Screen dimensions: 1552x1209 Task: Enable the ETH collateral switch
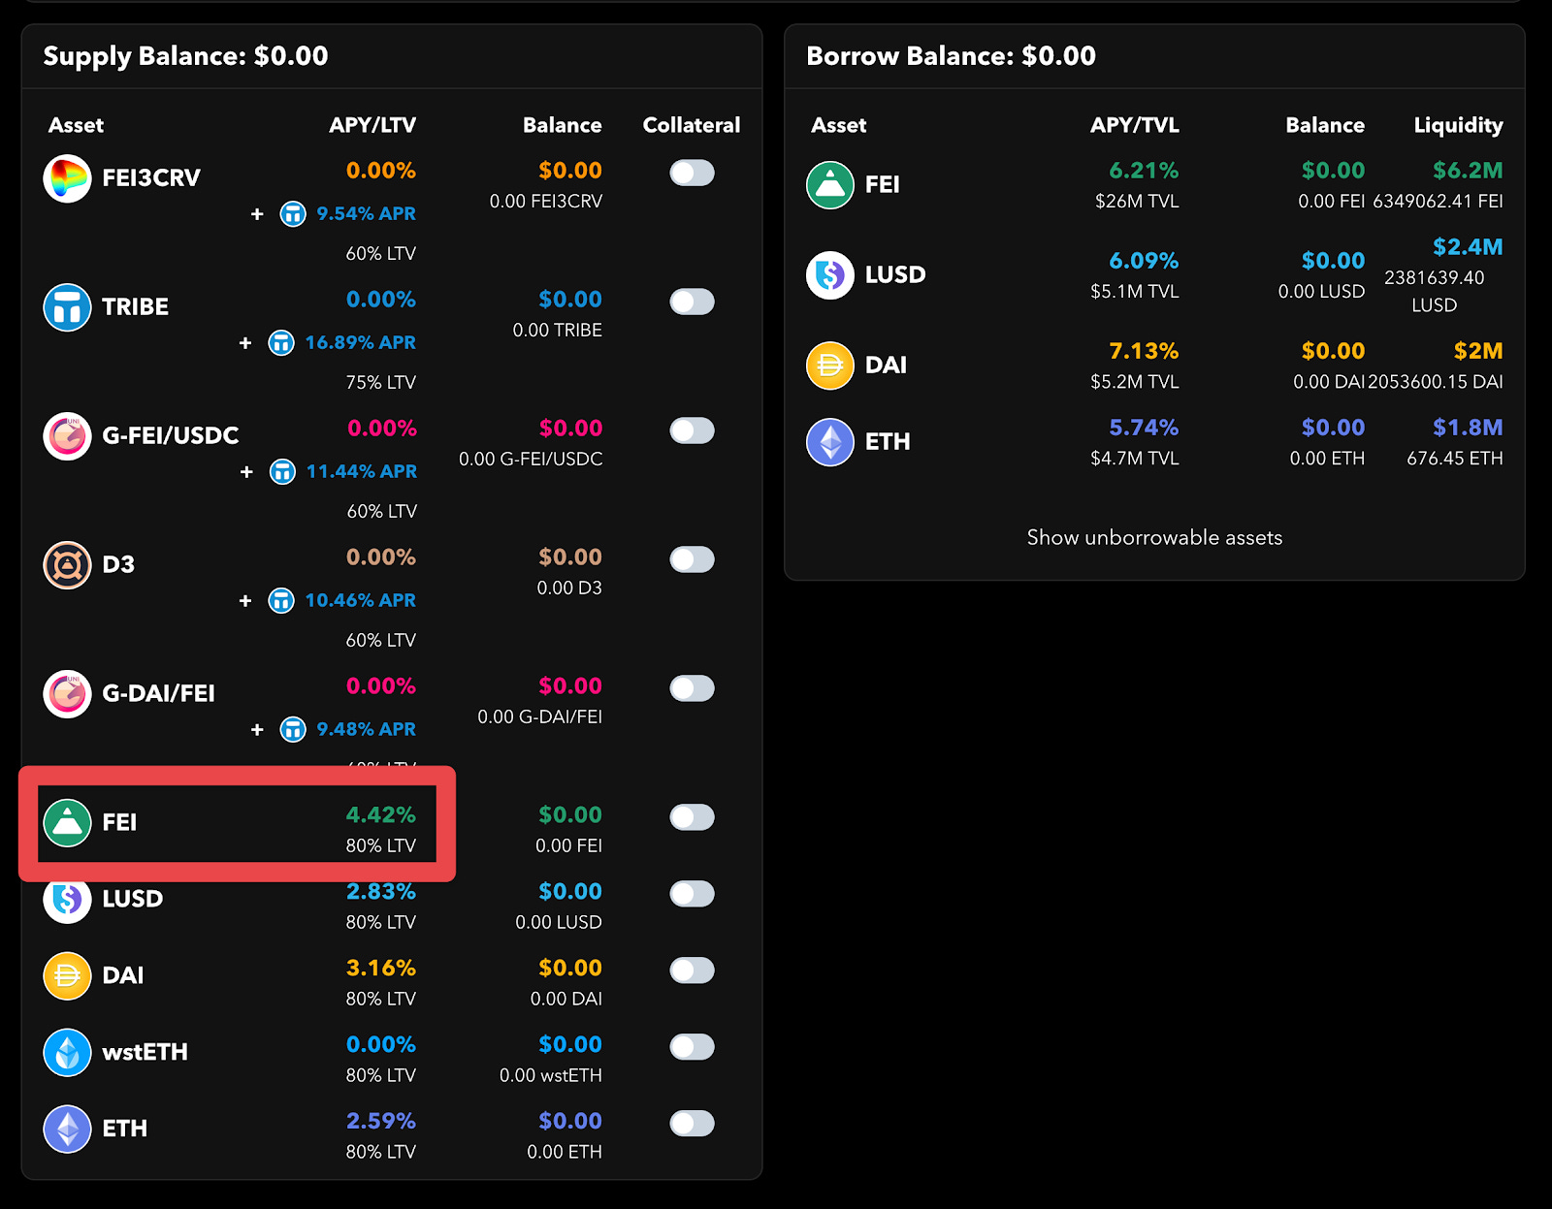(x=691, y=1123)
